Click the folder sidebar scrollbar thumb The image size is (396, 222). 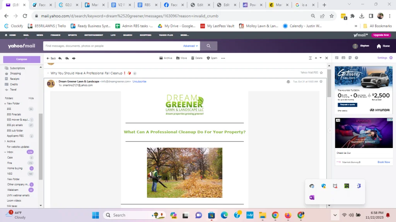[x=40, y=146]
